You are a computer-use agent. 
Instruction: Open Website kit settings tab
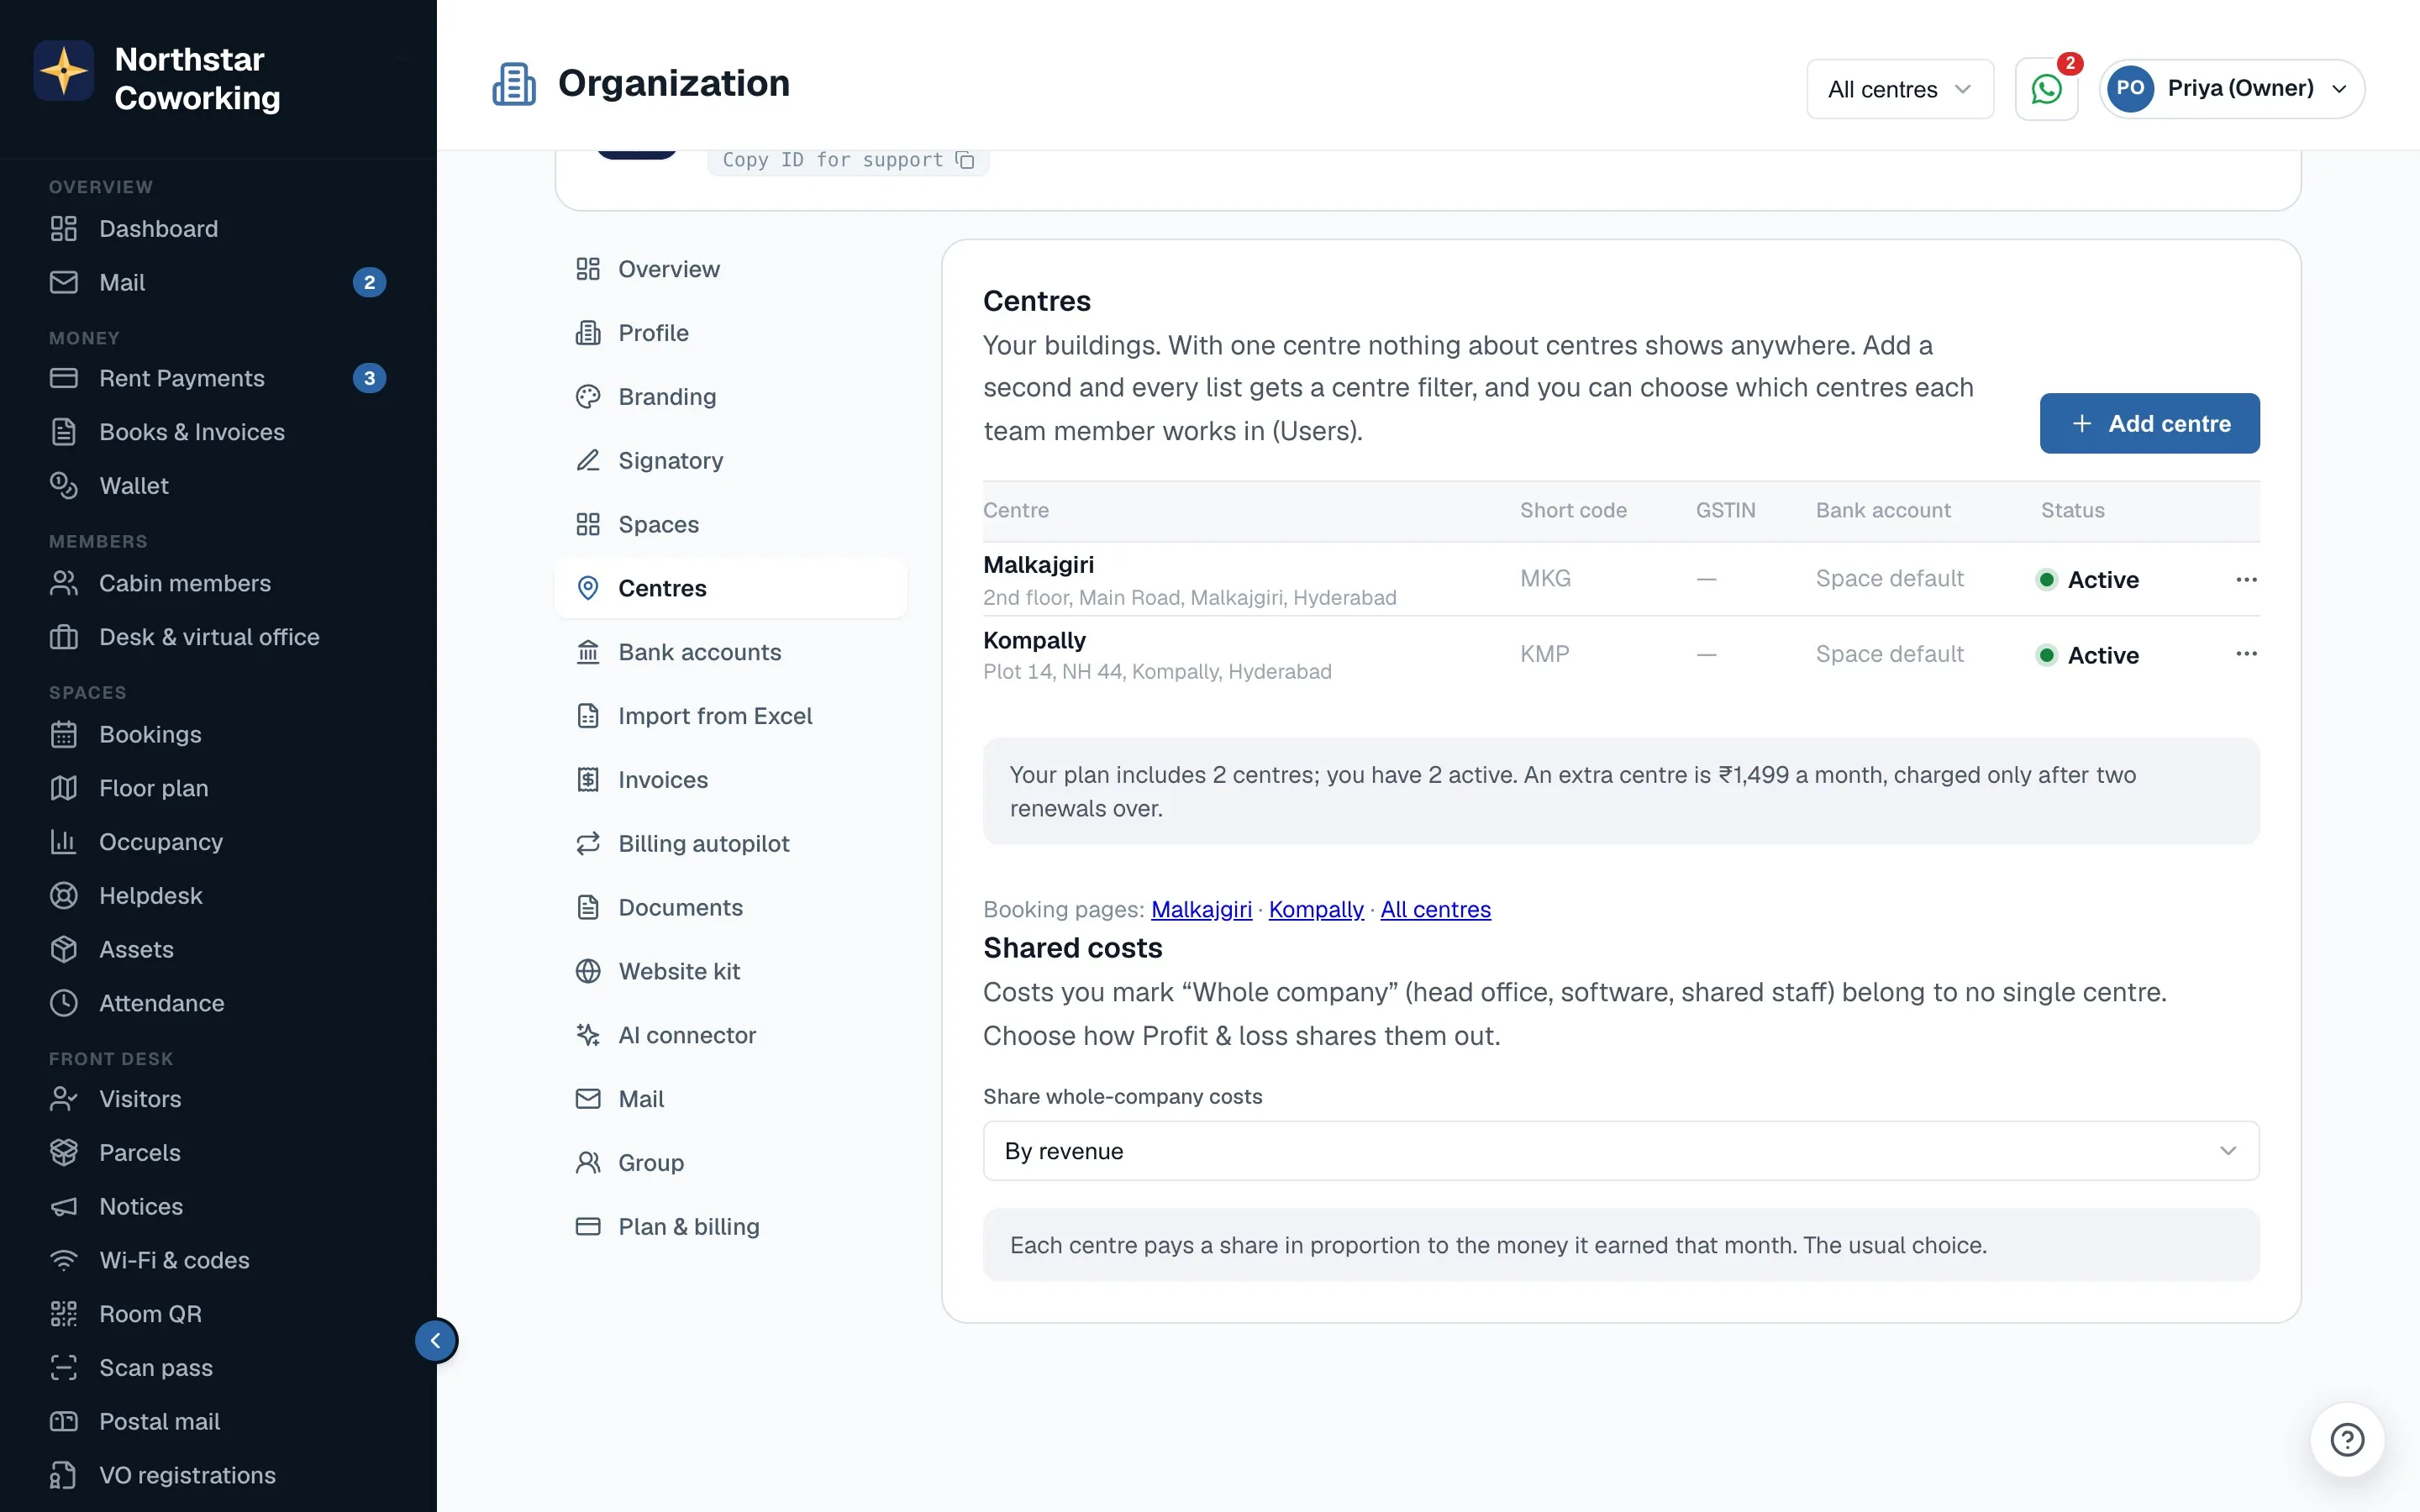(x=730, y=971)
